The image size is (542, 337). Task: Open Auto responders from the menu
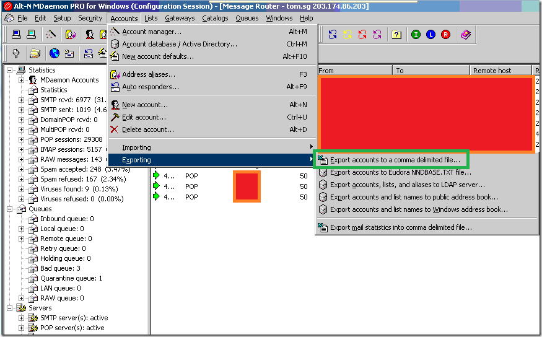(x=212, y=87)
